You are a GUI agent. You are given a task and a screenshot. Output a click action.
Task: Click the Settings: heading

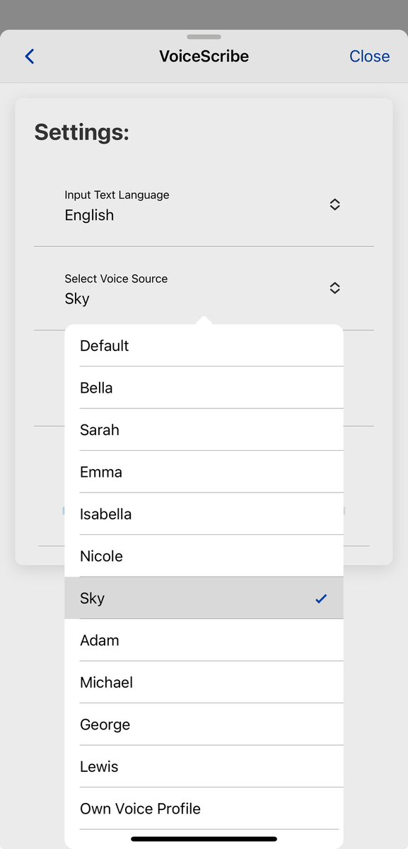(82, 132)
